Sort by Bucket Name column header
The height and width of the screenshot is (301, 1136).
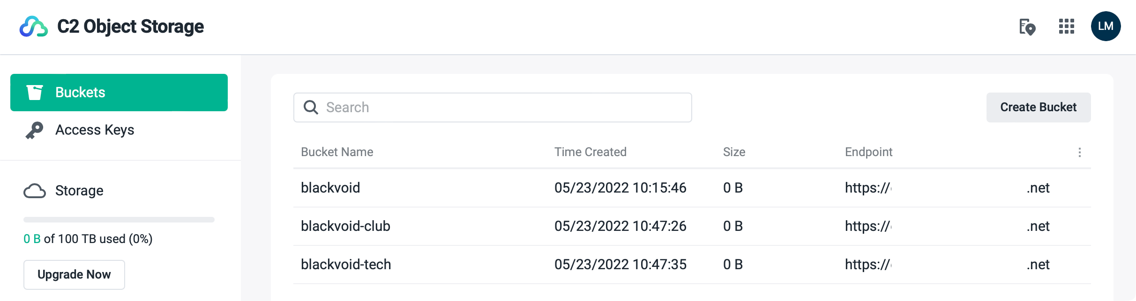(337, 152)
